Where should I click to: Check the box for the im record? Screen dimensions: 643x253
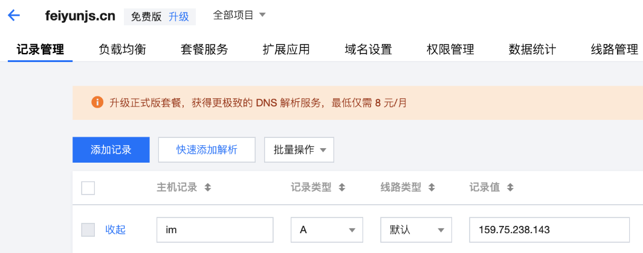[88, 230]
